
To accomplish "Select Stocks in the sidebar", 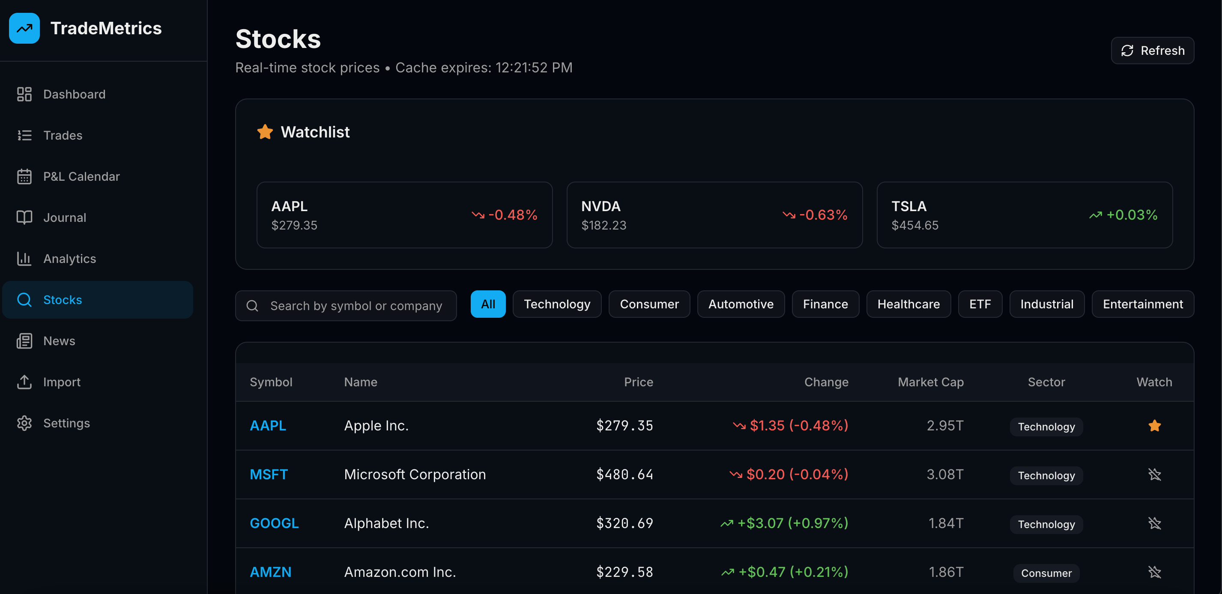I will pos(62,299).
